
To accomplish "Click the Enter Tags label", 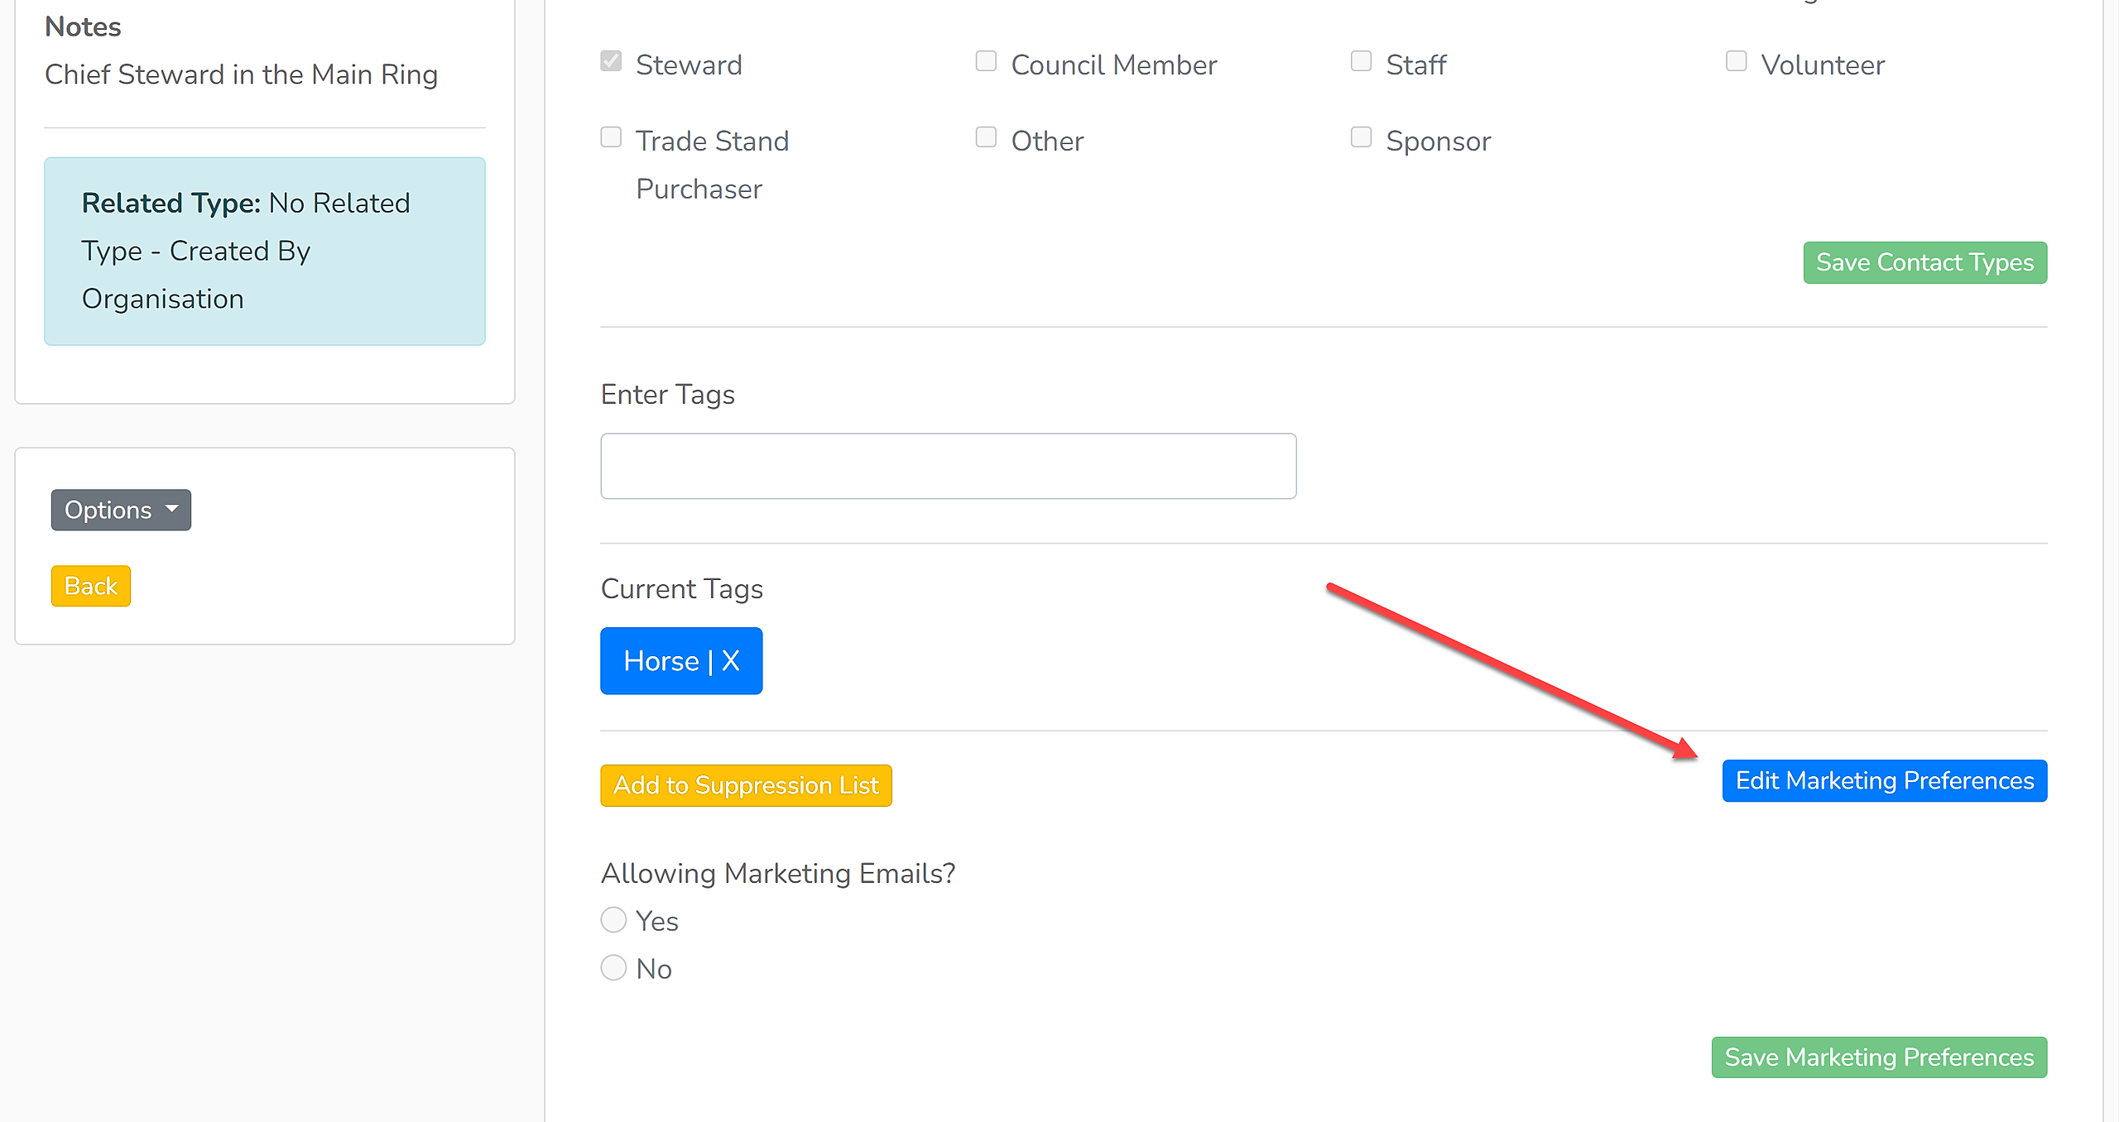I will coord(668,395).
